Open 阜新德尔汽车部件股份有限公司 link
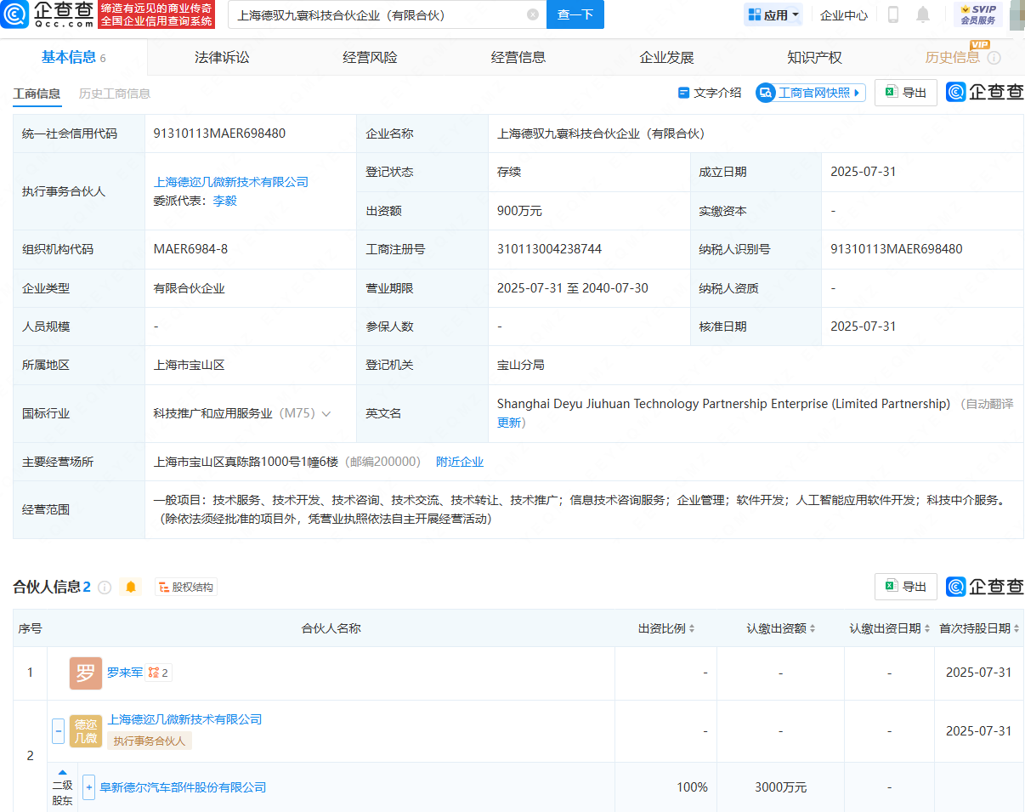1025x812 pixels. (183, 787)
